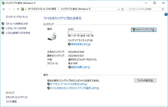This screenshot has height=107, width=168.
Task: Open すべてのユーザーのファイルを復元します(A) link
Action: (x=68, y=84)
